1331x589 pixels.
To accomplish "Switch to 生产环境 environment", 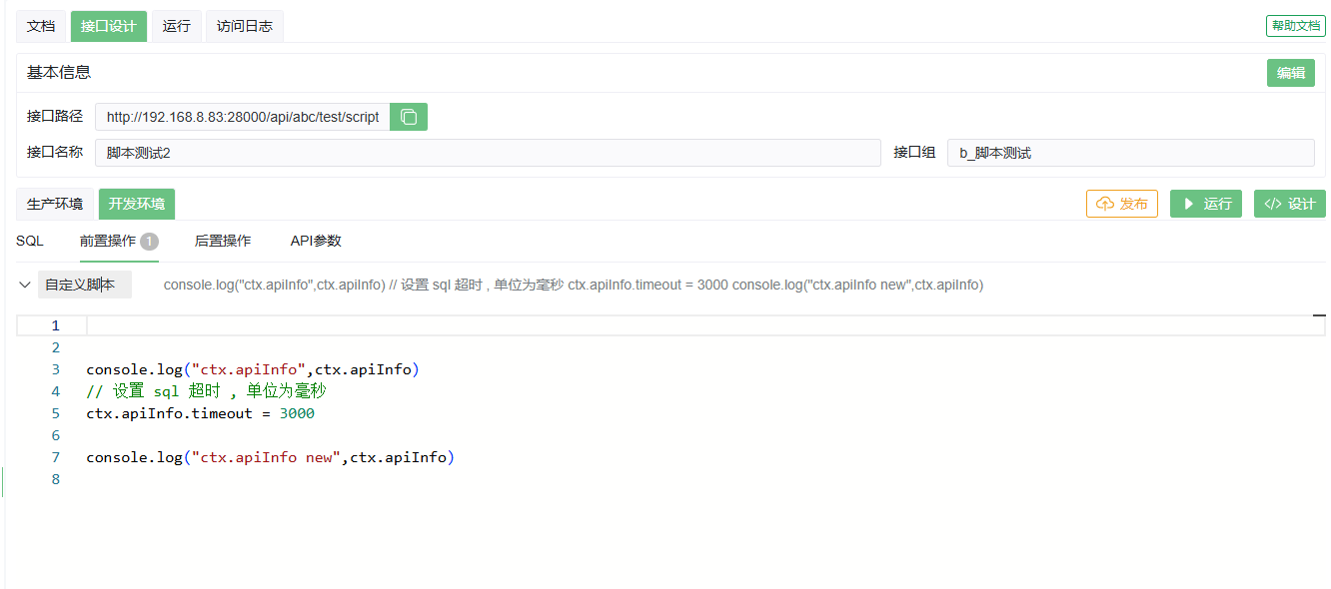I will (x=55, y=204).
